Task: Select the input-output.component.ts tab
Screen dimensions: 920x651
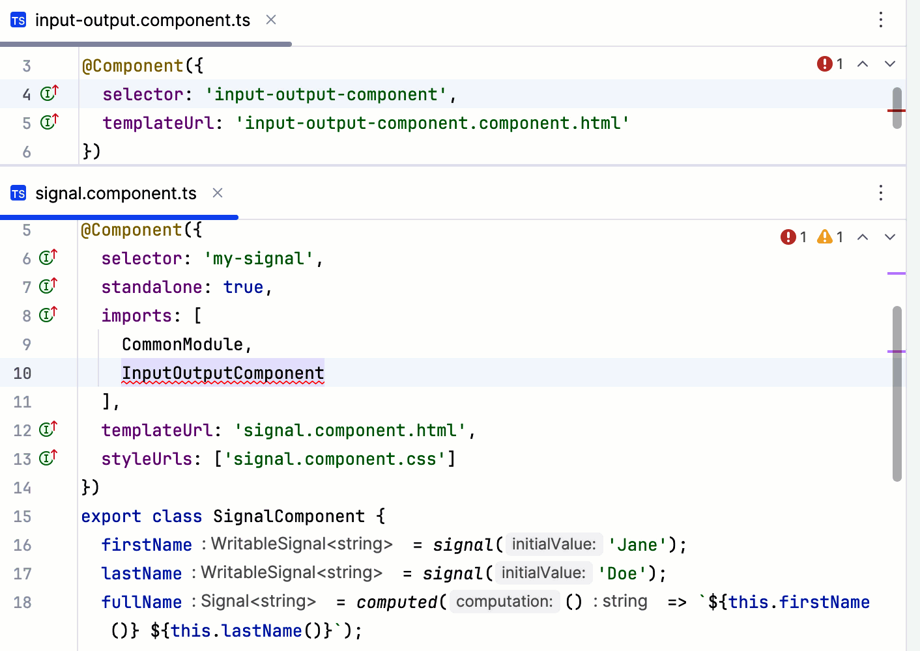Action: 143,20
